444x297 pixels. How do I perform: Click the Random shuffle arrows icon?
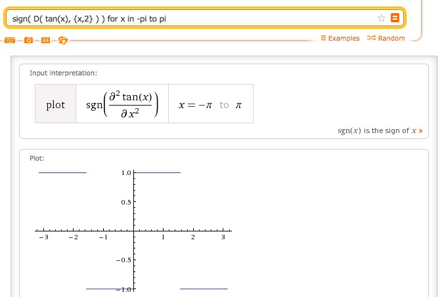pyautogui.click(x=371, y=39)
